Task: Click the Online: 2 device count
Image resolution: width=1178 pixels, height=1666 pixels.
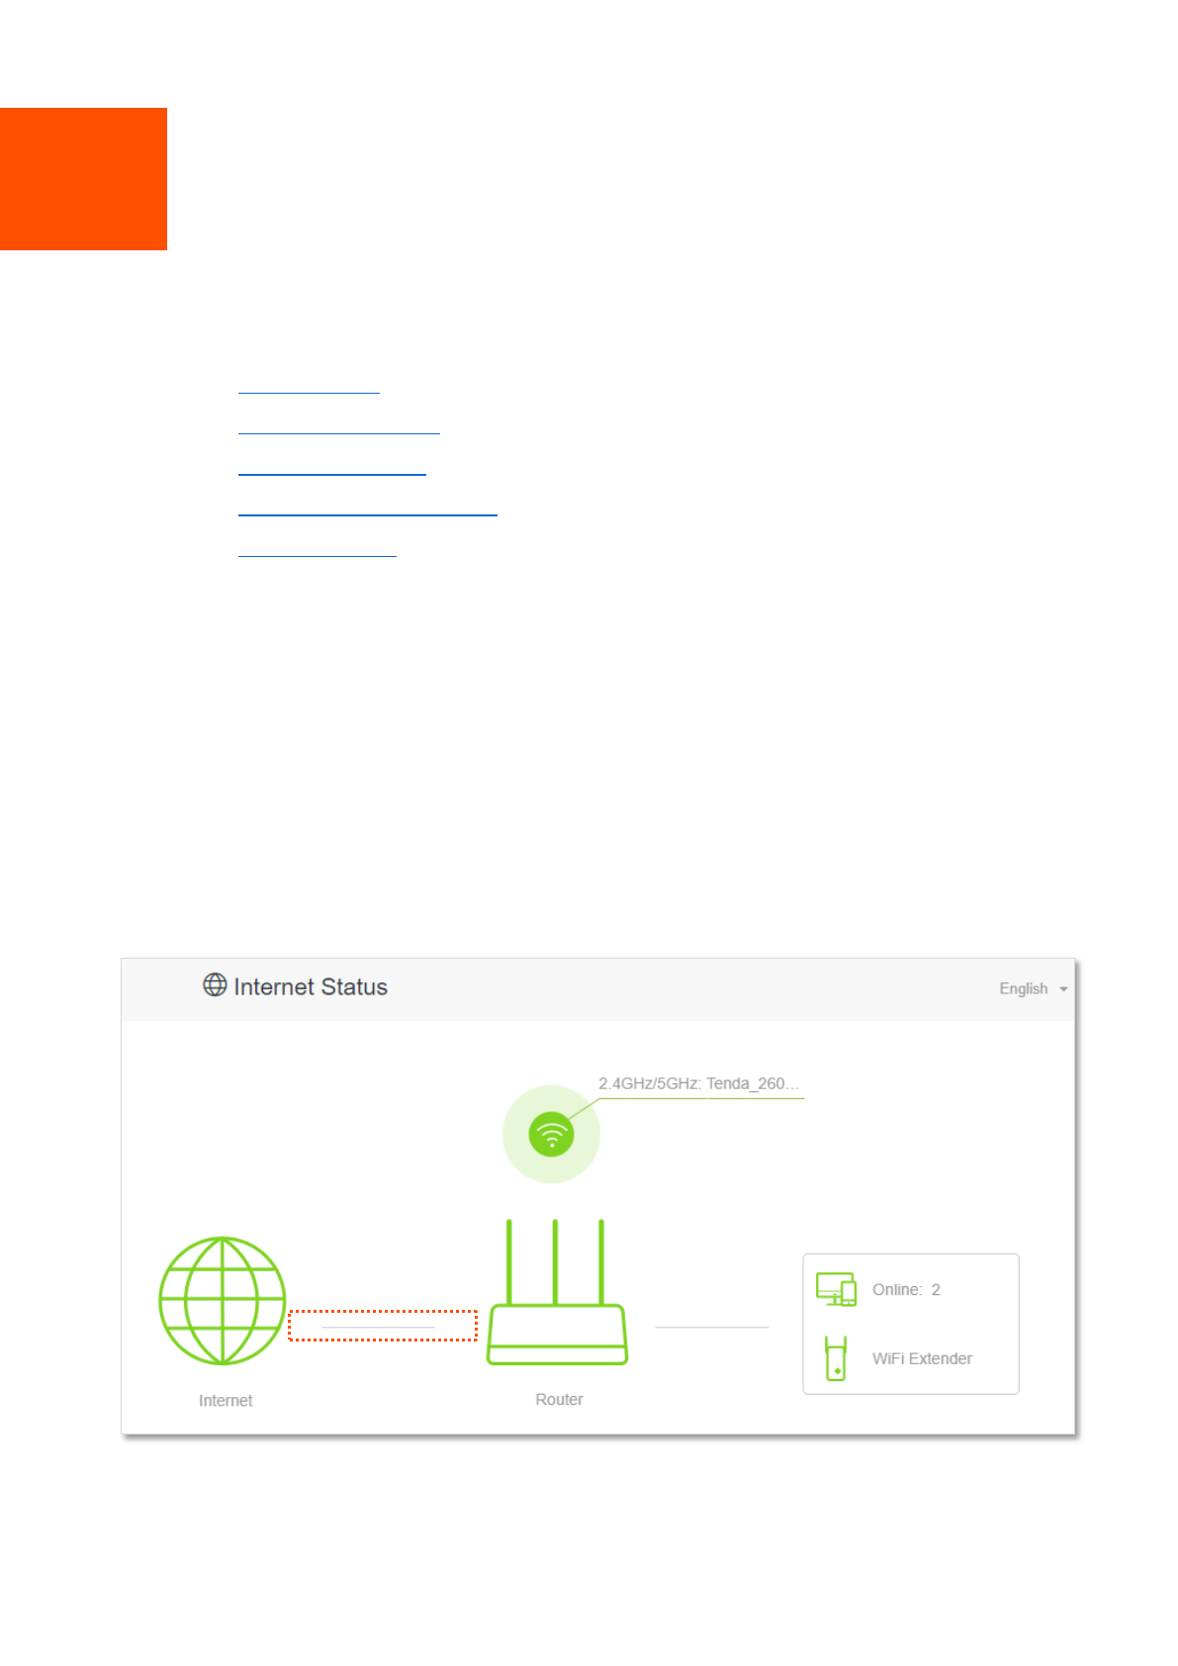Action: point(906,1290)
